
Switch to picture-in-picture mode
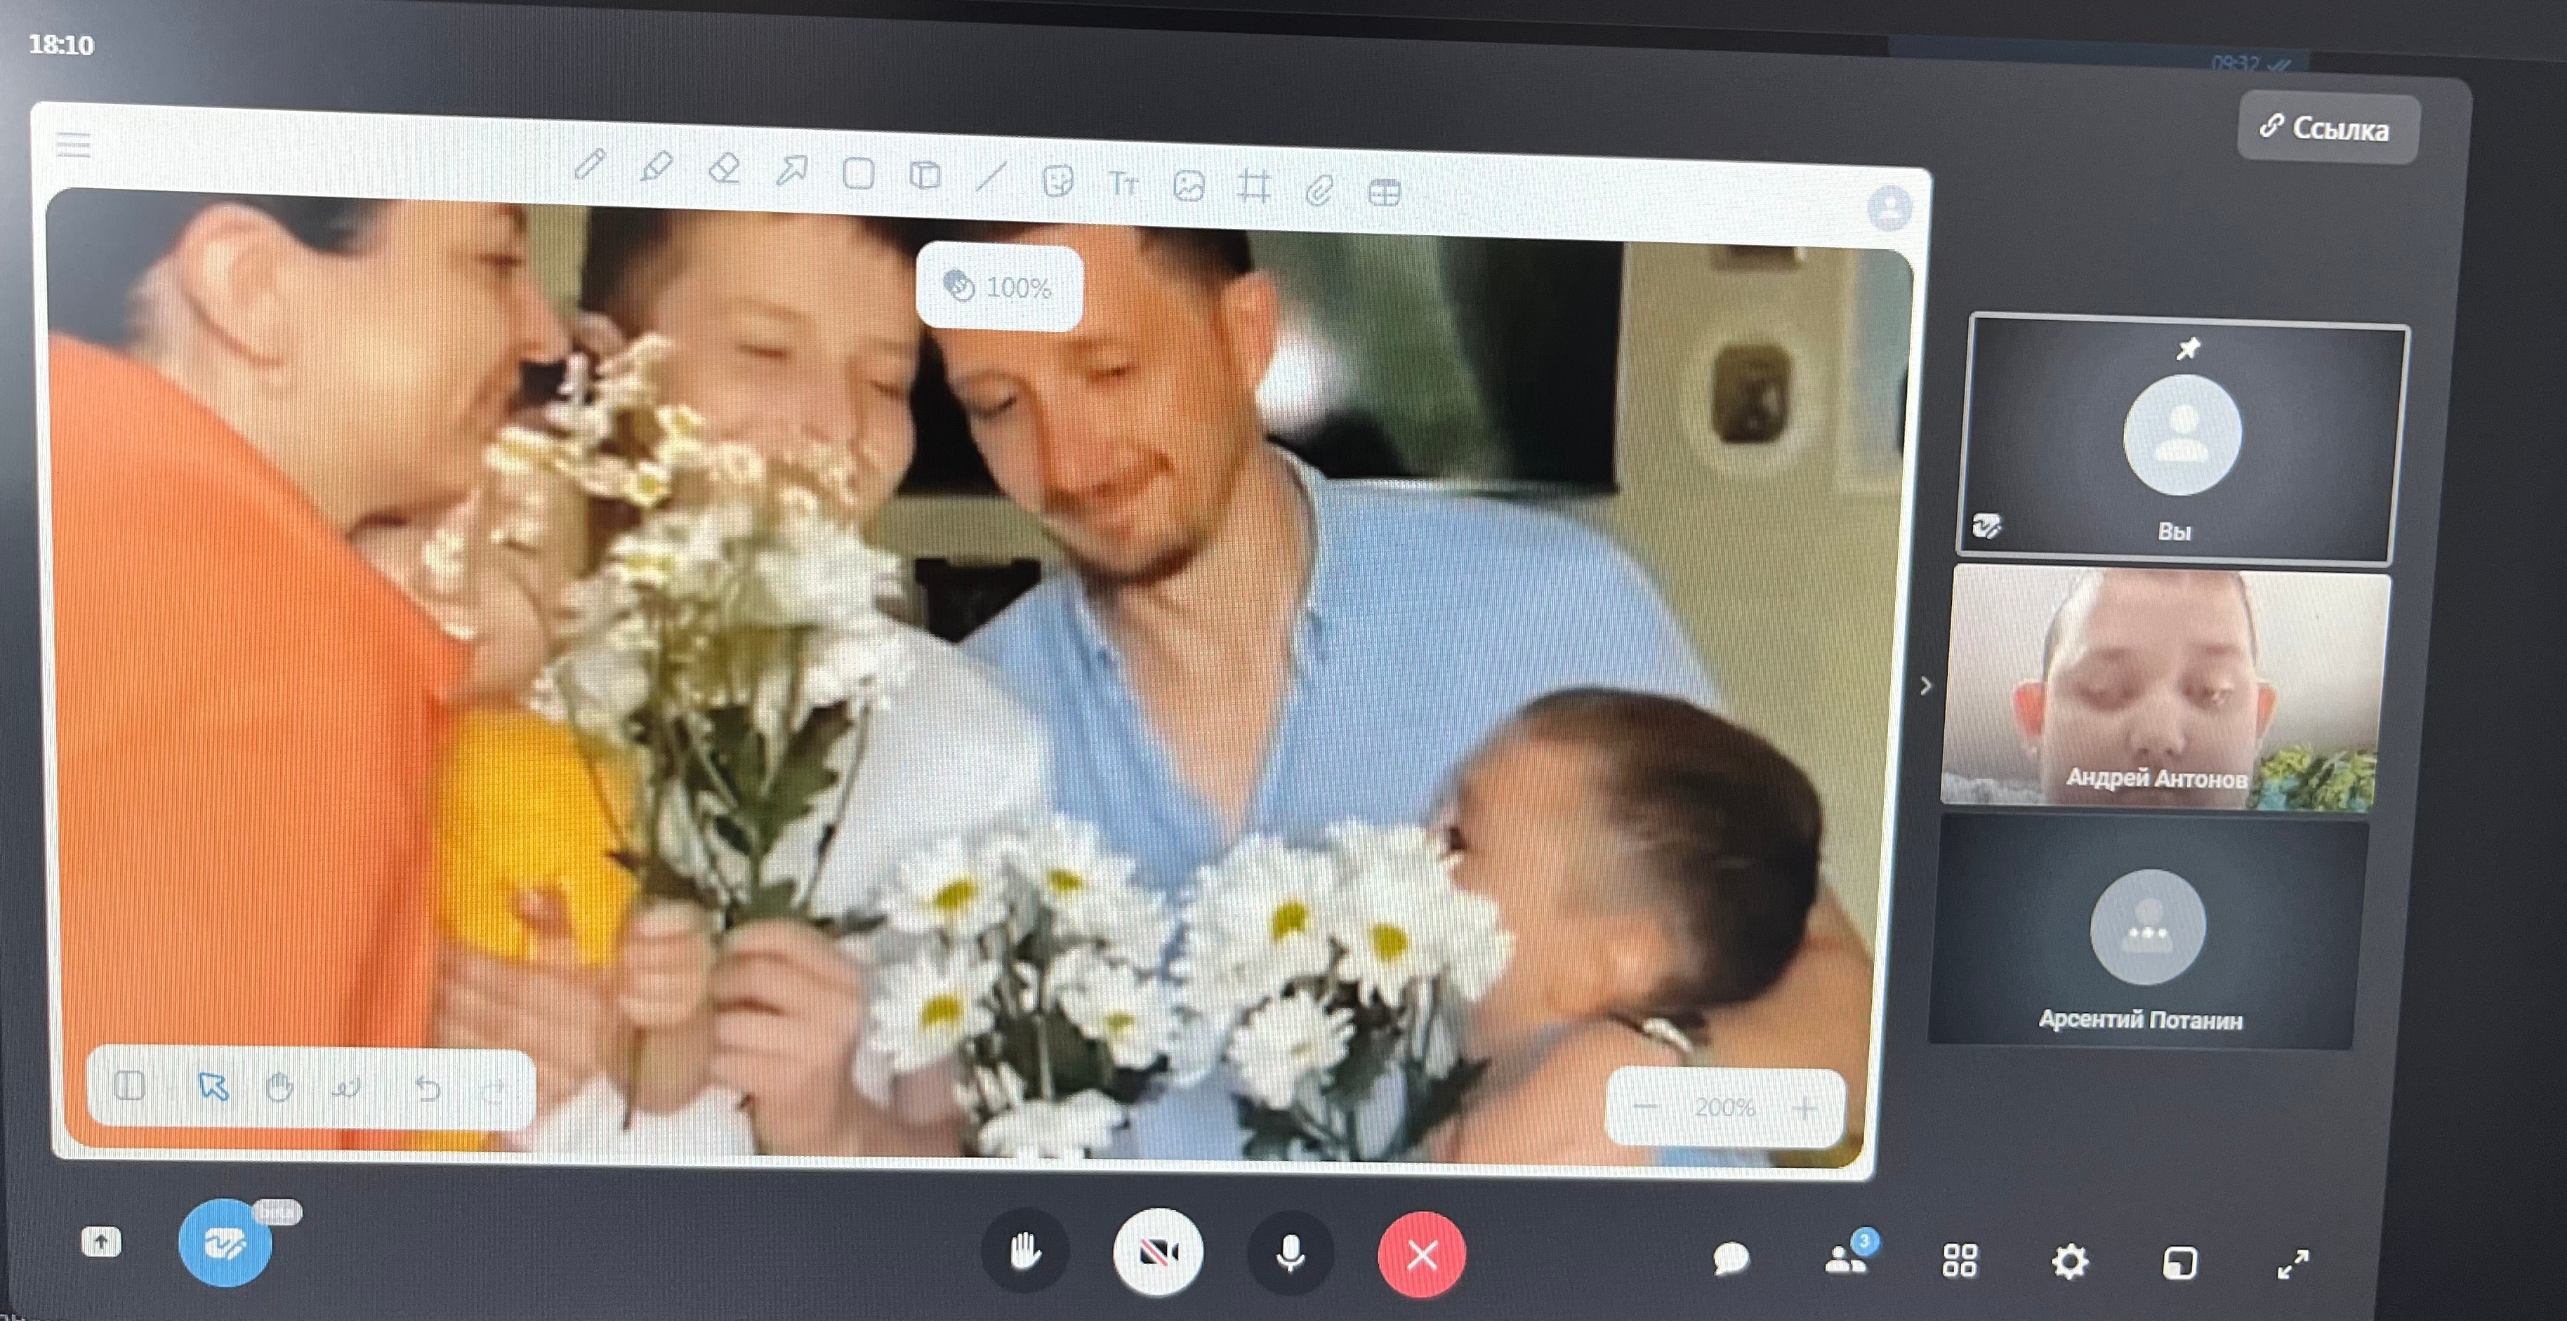pos(2180,1263)
